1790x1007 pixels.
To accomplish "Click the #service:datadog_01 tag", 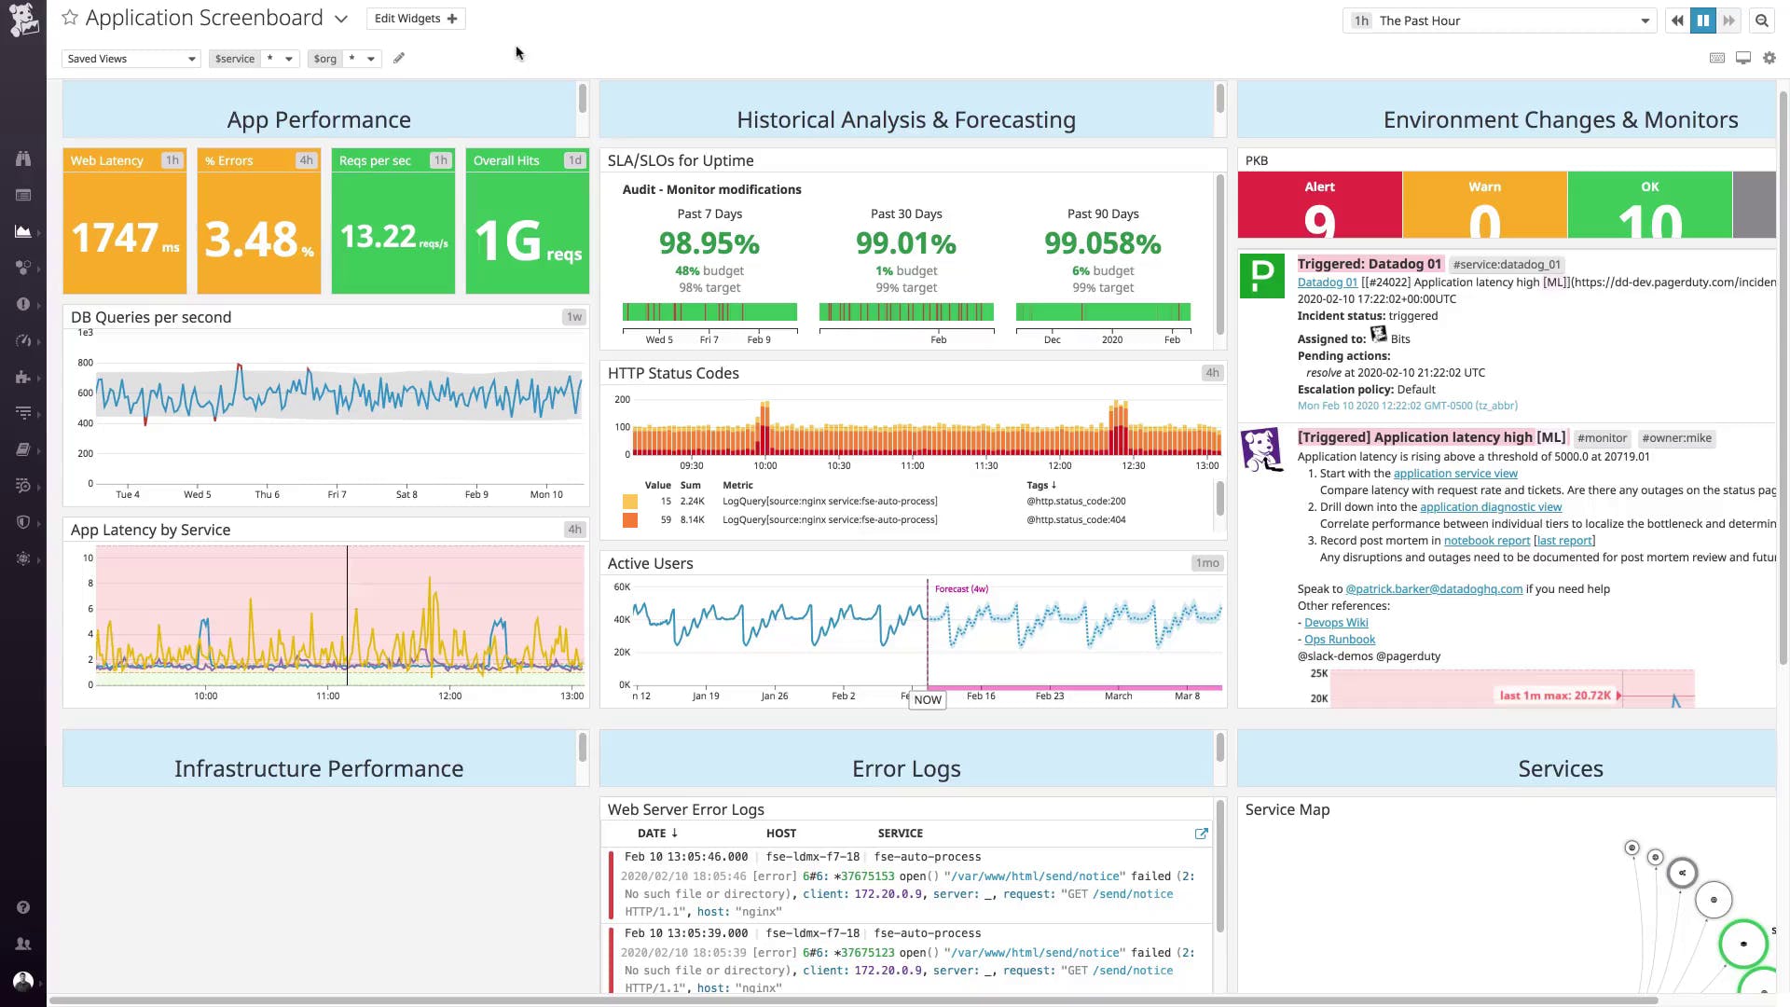I will coord(1507,265).
